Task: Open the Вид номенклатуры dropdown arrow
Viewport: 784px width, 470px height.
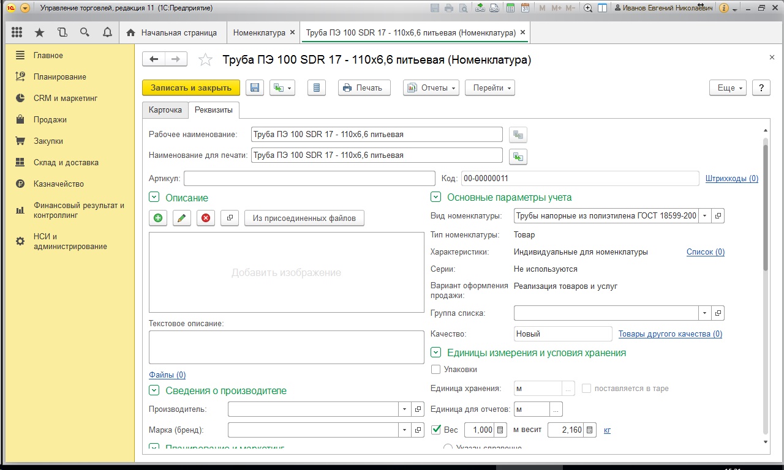Action: [705, 216]
